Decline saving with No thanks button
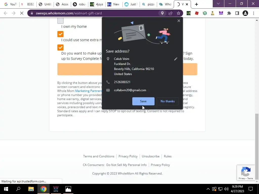259x194 pixels. tap(167, 101)
